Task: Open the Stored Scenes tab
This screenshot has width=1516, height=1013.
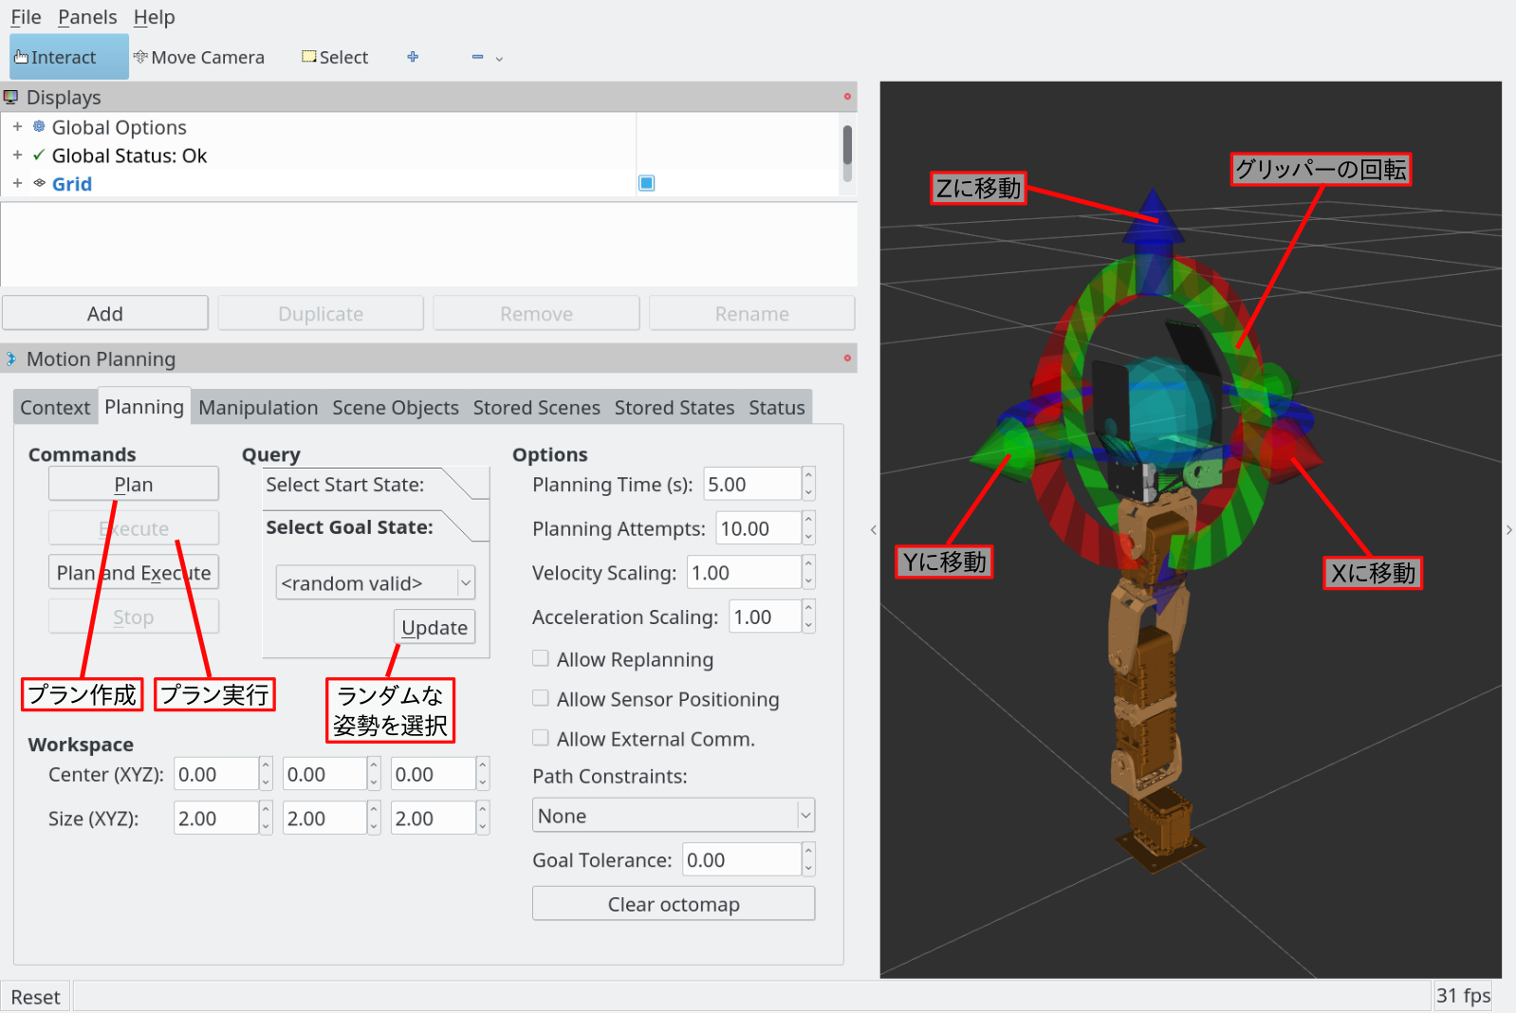Action: pos(537,408)
